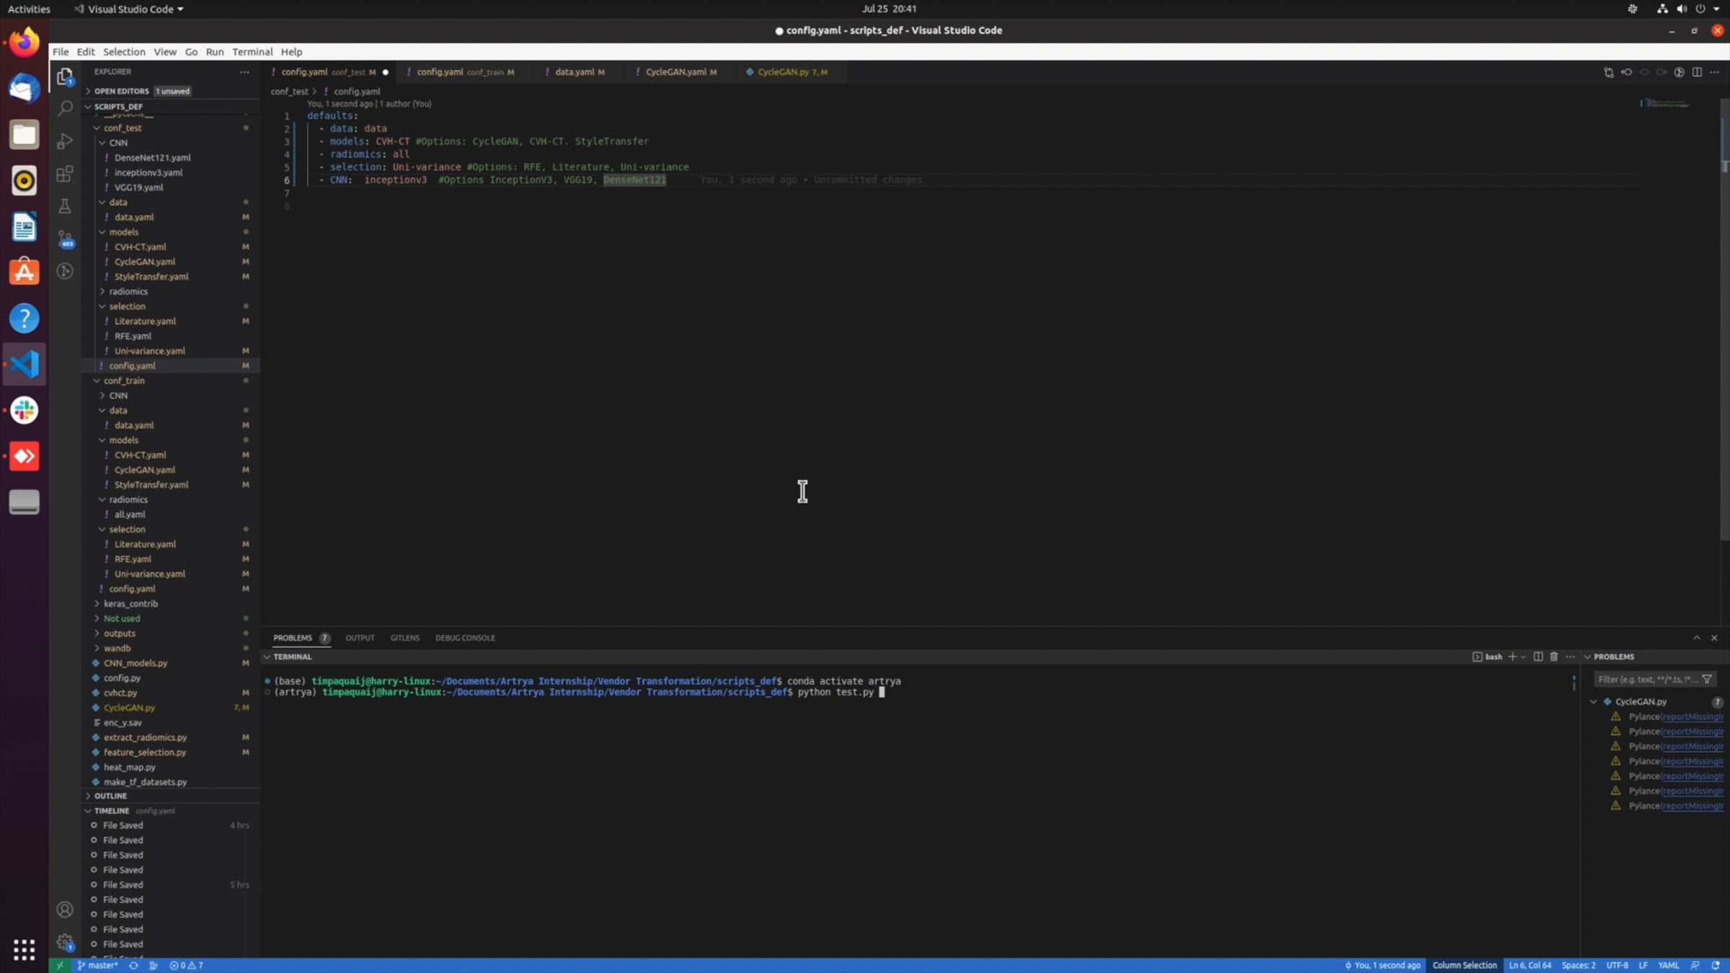Image resolution: width=1730 pixels, height=973 pixels.
Task: Change Spaces: 2 indentation setting
Action: point(1579,966)
